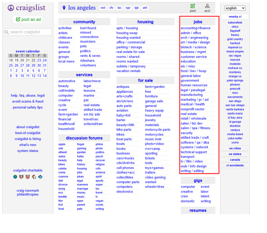Open the acct person icon

coord(207,6)
